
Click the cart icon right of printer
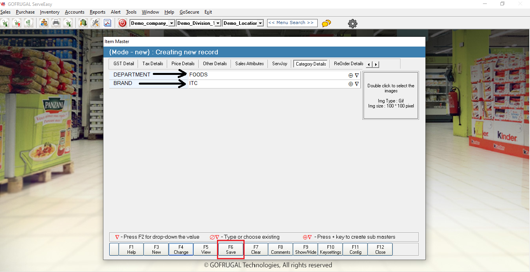[68, 23]
